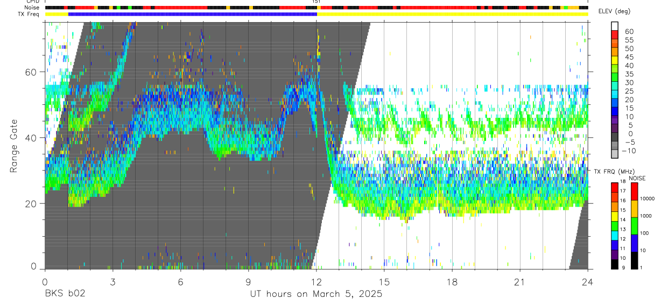Click the blue segment of the TX Freq bar
Viewport: 661px width, 305px height.
[193, 14]
